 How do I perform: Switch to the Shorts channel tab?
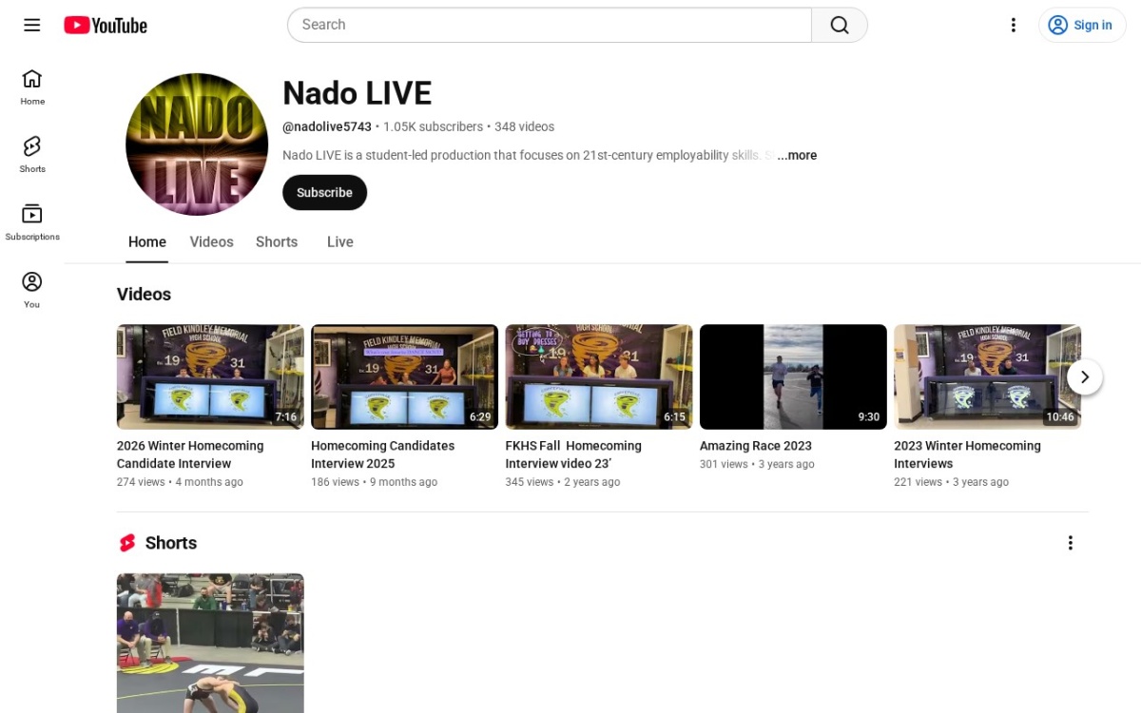pyautogui.click(x=277, y=241)
